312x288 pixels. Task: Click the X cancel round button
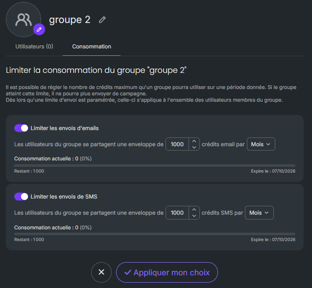(101, 272)
